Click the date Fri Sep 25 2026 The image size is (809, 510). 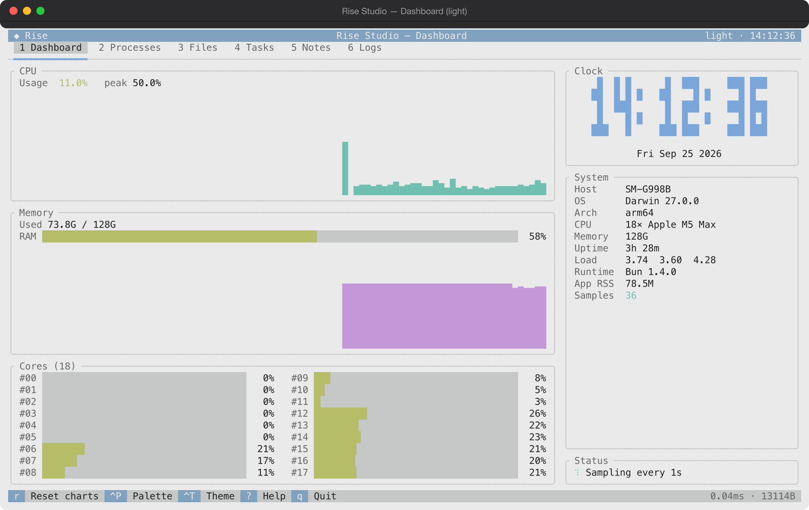click(679, 154)
